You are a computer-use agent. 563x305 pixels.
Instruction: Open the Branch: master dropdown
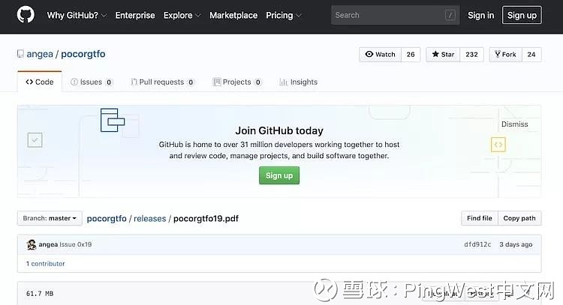pos(50,218)
